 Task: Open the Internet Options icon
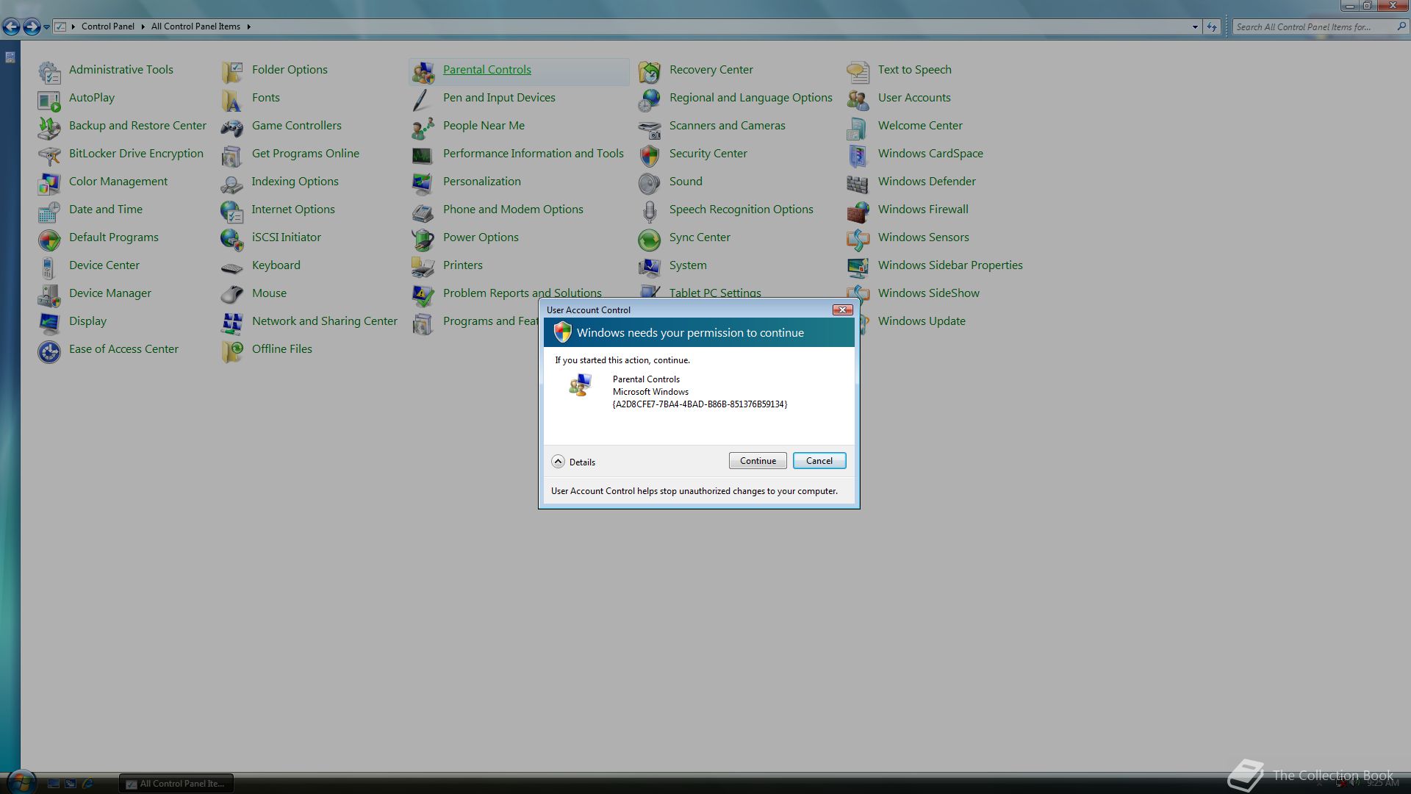232,212
